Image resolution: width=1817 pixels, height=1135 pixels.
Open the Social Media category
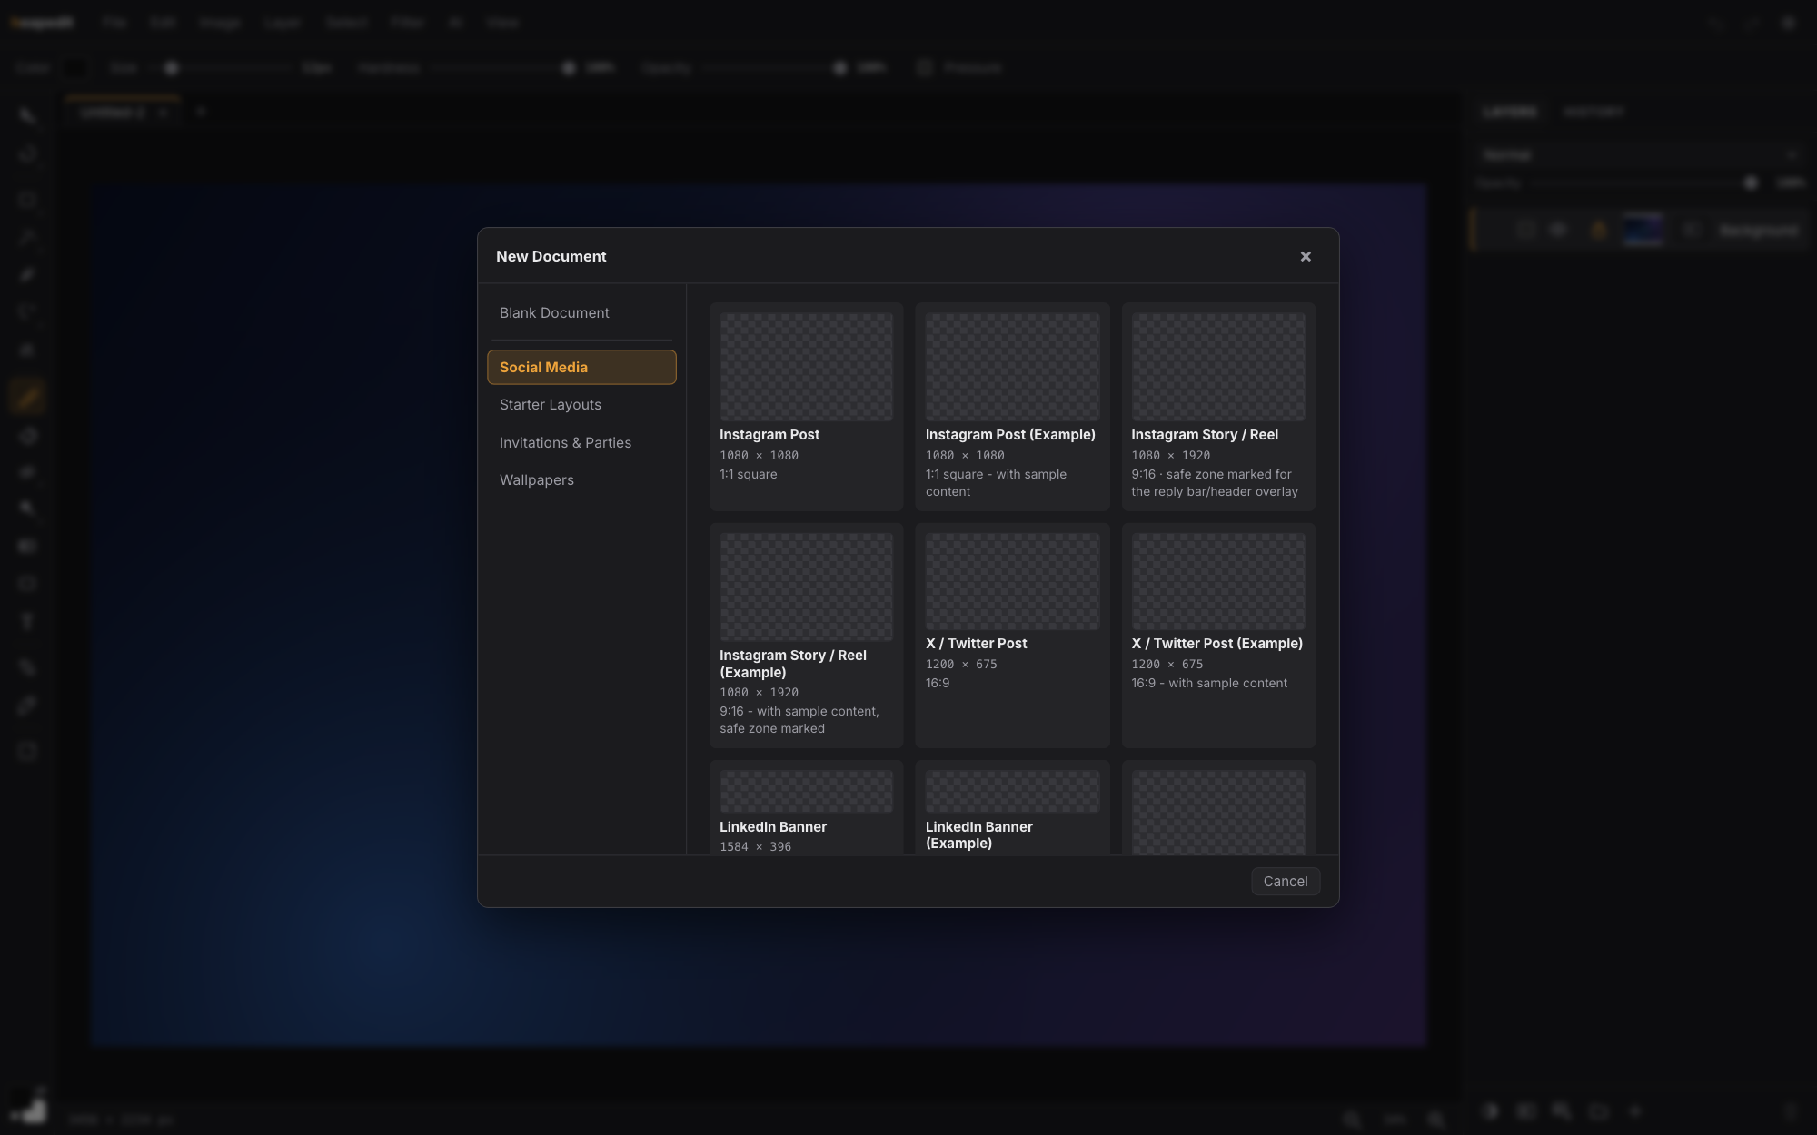point(581,367)
